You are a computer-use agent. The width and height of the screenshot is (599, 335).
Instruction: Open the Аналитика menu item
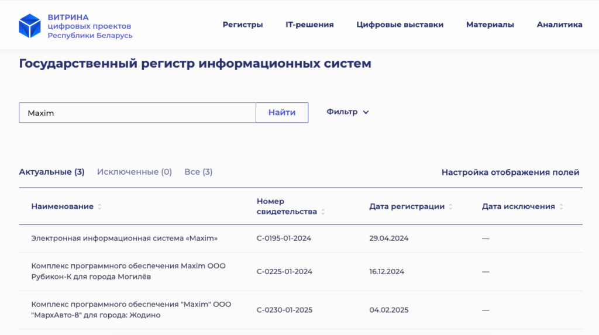[559, 25]
